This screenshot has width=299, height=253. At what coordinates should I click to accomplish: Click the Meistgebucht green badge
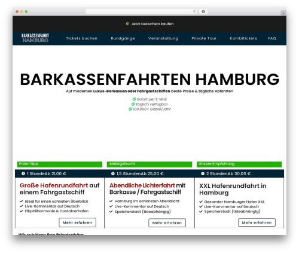coord(149,164)
